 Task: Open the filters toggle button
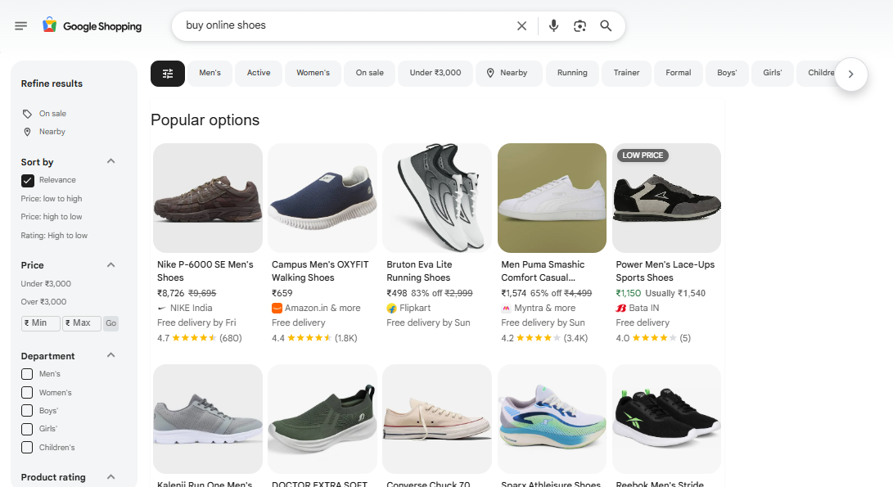point(168,74)
